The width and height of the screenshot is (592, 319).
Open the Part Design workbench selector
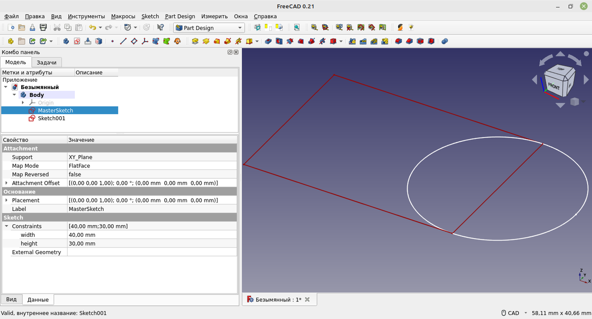(x=209, y=28)
